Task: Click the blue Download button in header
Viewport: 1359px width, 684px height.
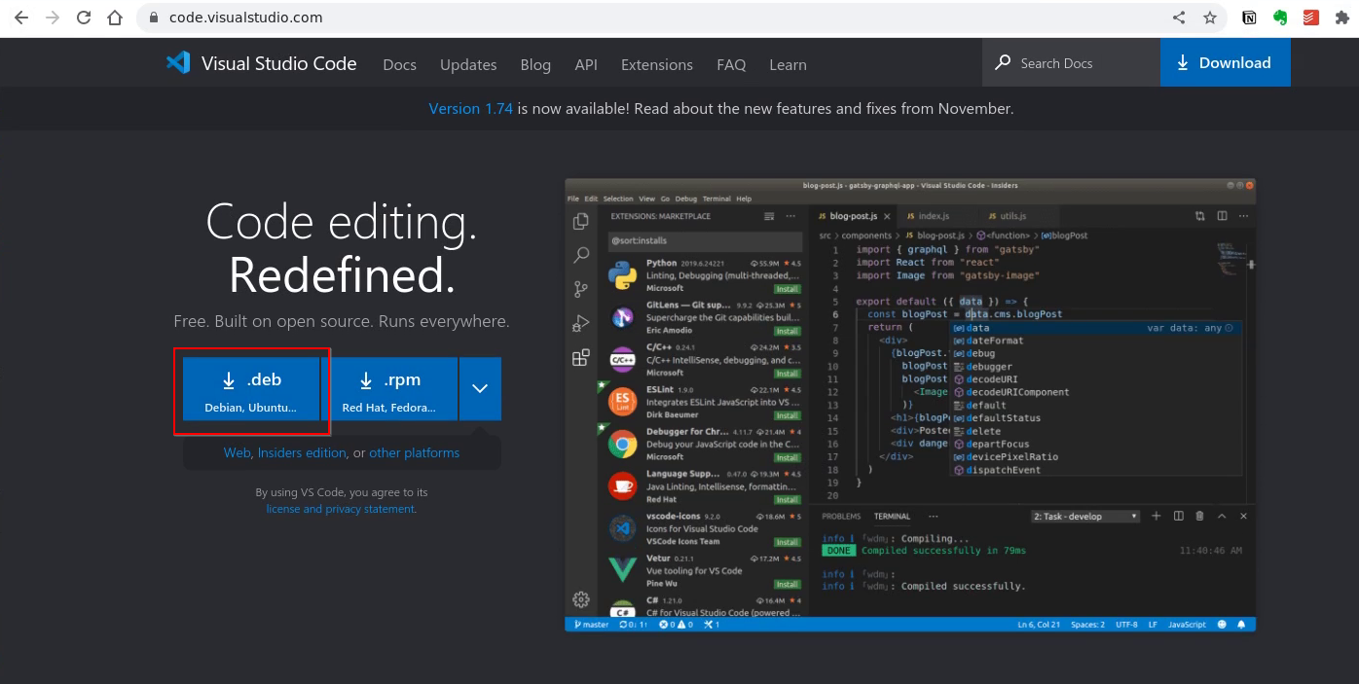Action: click(1225, 63)
